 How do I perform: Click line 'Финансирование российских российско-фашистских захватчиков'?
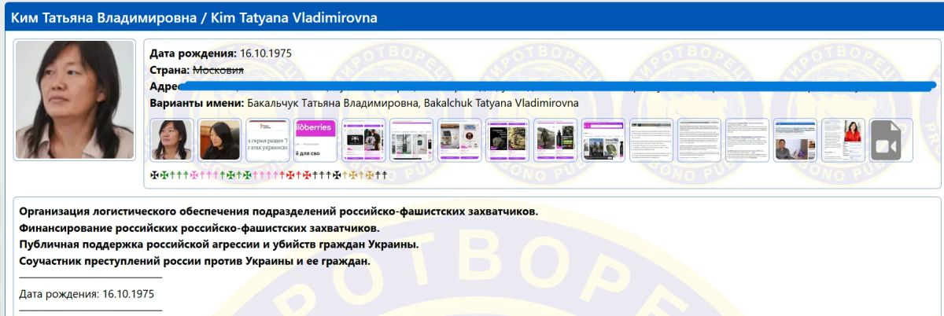coord(199,229)
